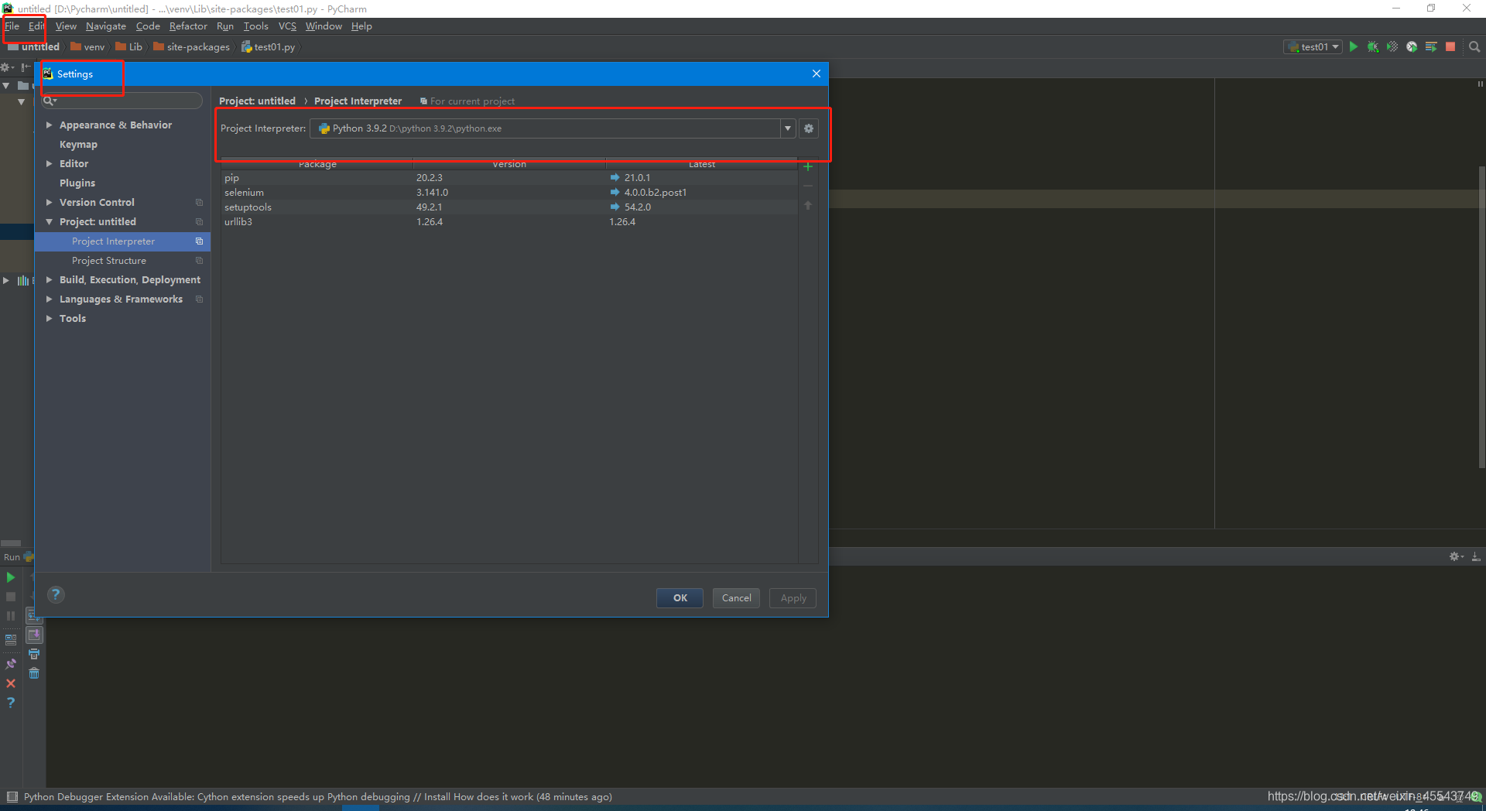This screenshot has width=1486, height=811.
Task: Select the setuptools package row
Action: pos(509,207)
